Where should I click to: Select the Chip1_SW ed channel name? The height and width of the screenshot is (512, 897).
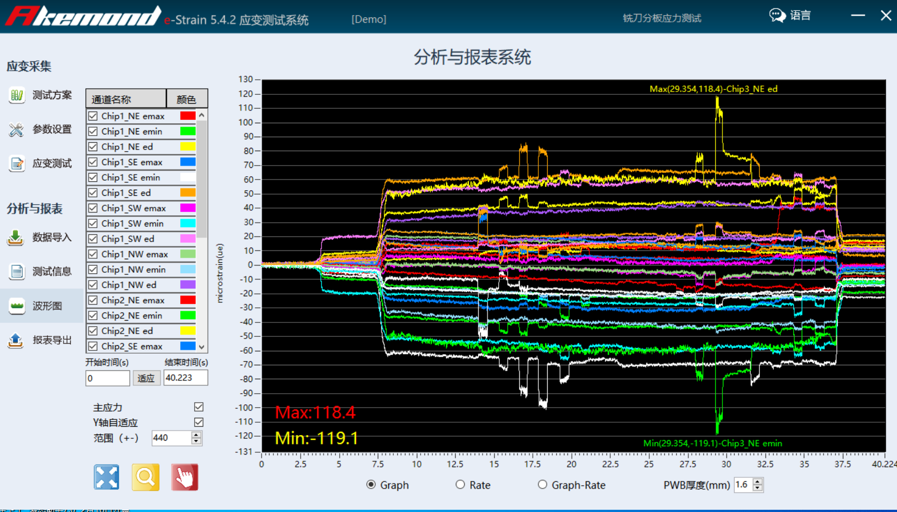point(128,239)
